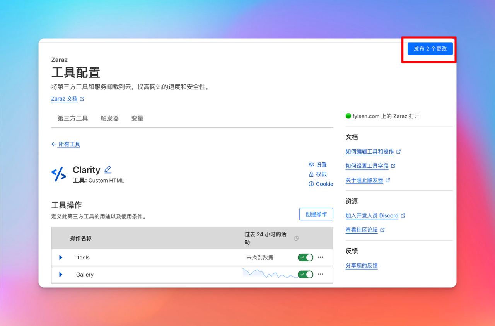The height and width of the screenshot is (326, 495).
Task: Click the green Zaraz status dot
Action: tap(348, 116)
